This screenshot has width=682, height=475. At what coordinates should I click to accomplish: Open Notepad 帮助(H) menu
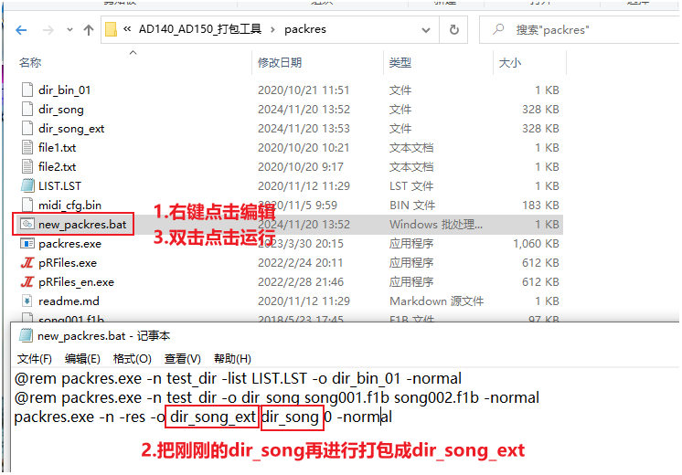pos(233,359)
